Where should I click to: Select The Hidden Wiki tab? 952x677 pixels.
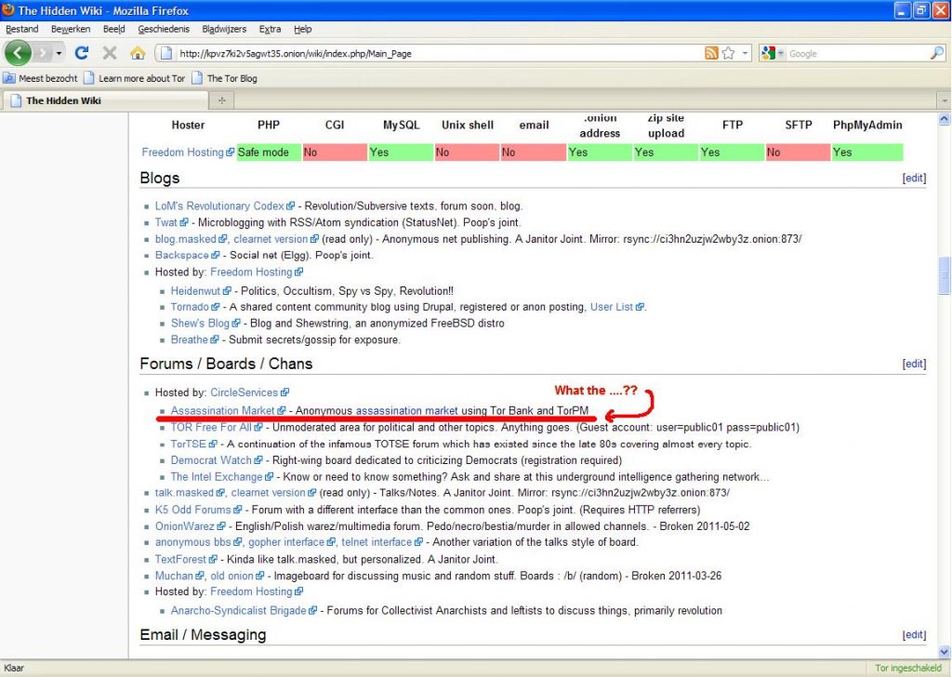[104, 100]
